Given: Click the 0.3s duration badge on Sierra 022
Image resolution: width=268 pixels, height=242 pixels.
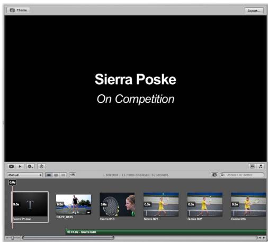Looking at the screenshot, I should pos(191,204).
